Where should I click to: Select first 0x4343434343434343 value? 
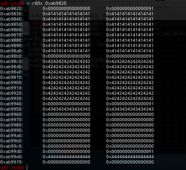point(66,109)
